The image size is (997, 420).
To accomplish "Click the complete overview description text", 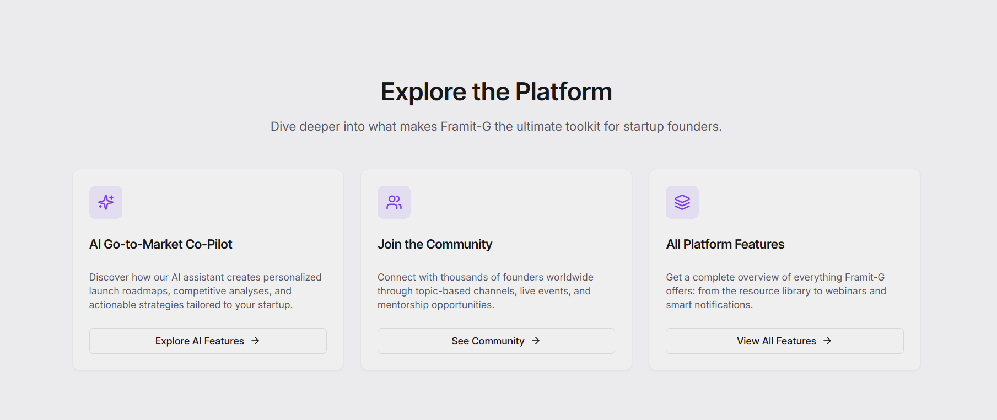I will tap(775, 291).
